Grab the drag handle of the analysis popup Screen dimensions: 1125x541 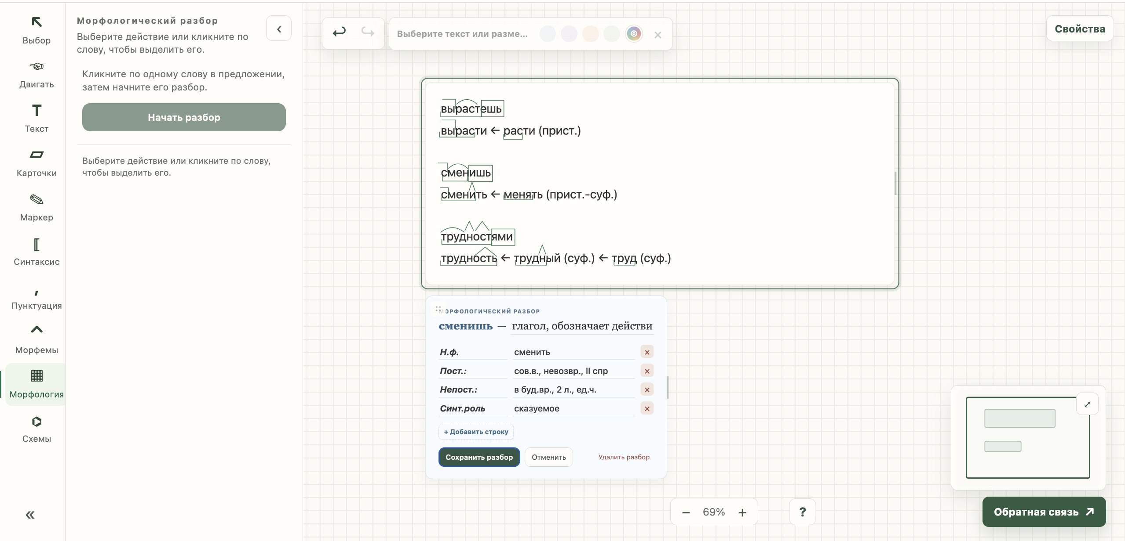(x=438, y=309)
